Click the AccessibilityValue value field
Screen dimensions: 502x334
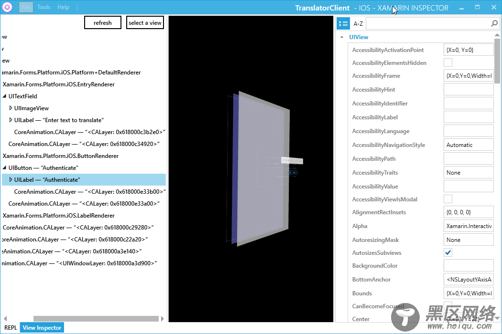coord(469,187)
